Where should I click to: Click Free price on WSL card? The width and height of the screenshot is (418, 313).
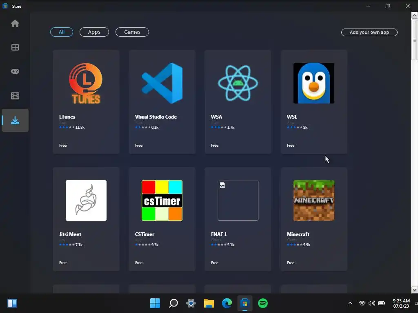[x=291, y=145]
